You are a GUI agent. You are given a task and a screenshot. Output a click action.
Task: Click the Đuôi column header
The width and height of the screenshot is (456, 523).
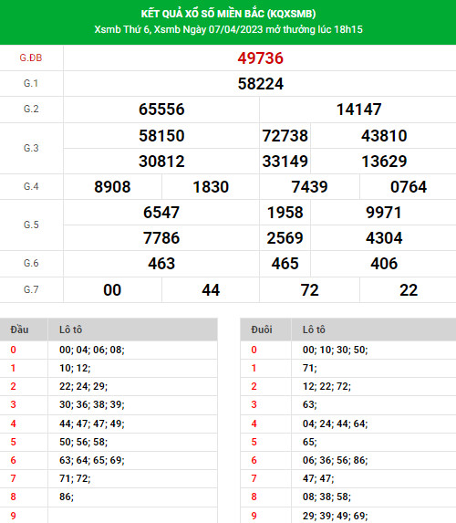tap(262, 329)
